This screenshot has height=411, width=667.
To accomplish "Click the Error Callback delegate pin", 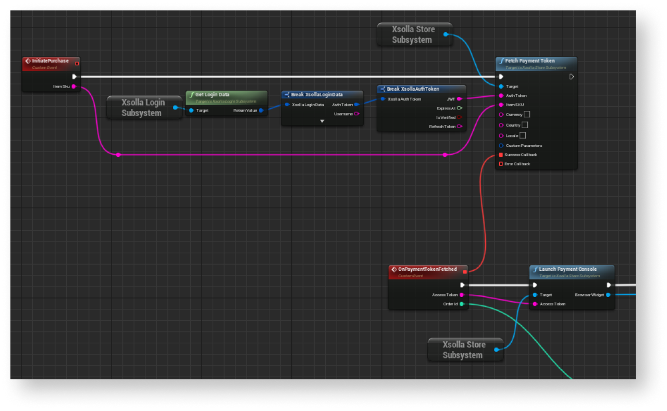I will (501, 164).
